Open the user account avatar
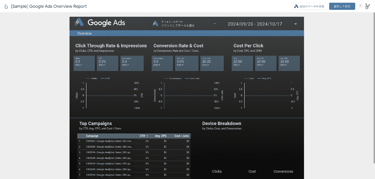Screen dimensions: 375x179 (367, 6)
